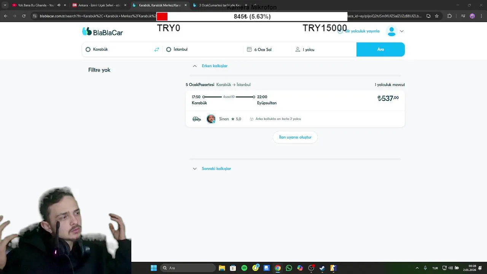
Task: Show hidden system tray icons
Action: [x=417, y=268]
